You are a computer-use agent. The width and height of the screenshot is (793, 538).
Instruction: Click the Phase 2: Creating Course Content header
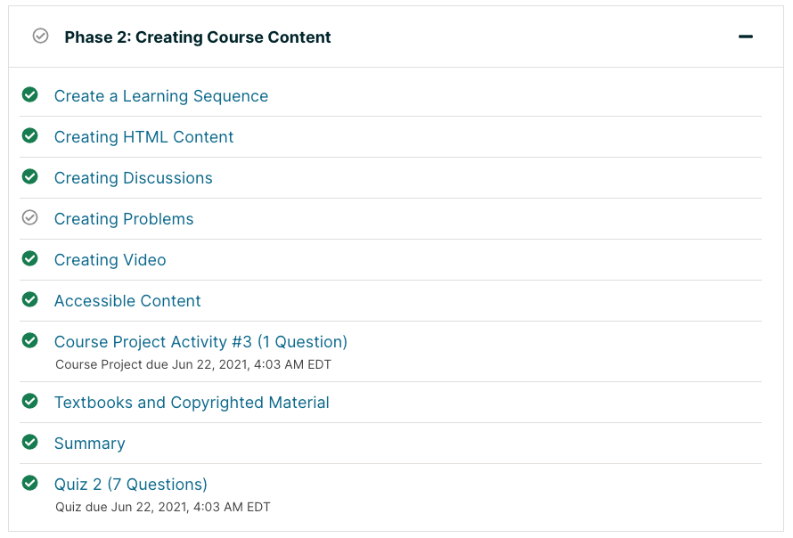197,37
